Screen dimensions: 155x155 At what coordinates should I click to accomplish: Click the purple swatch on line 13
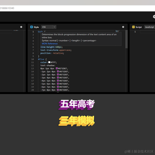pyautogui.click(x=57, y=68)
